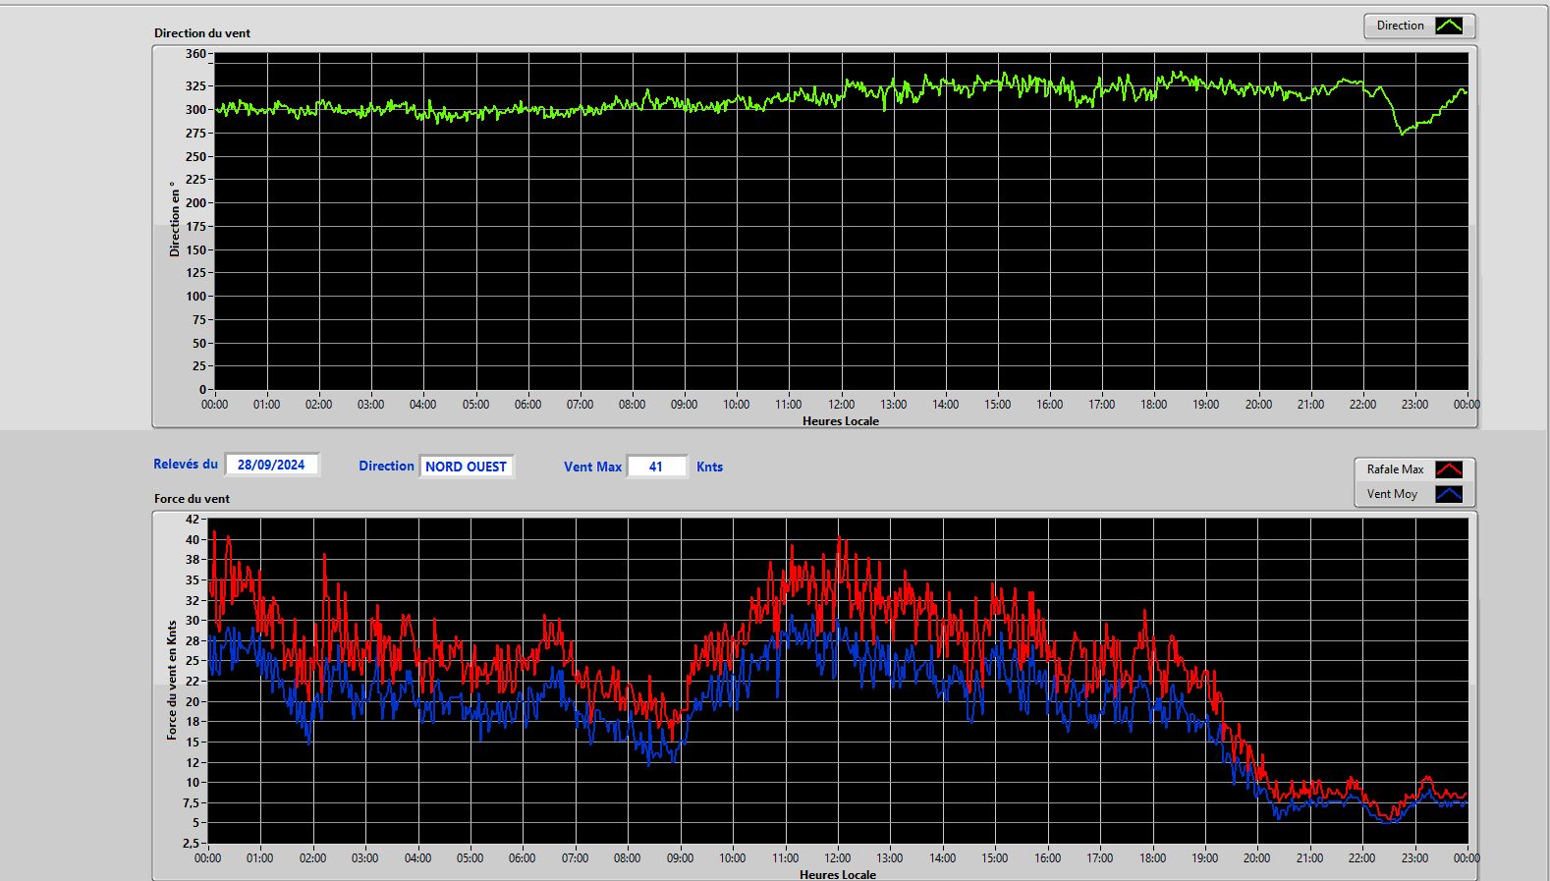The width and height of the screenshot is (1550, 881).
Task: Click the 'Direction du vent' chart title
Action: click(202, 32)
